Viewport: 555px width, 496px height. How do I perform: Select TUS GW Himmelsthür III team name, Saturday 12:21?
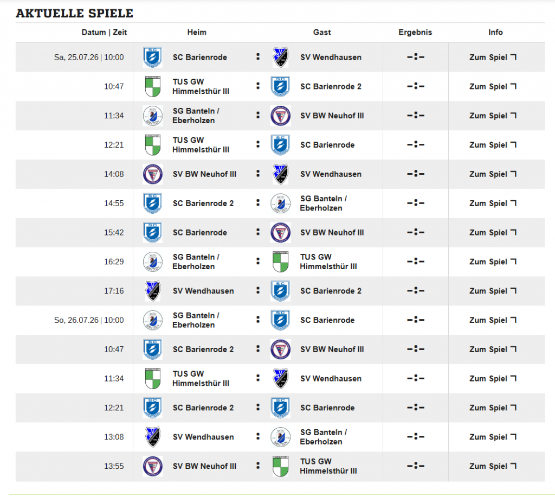[201, 145]
